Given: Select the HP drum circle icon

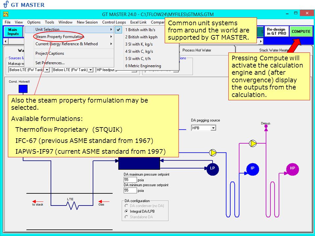Looking at the screenshot, I should (x=292, y=169).
